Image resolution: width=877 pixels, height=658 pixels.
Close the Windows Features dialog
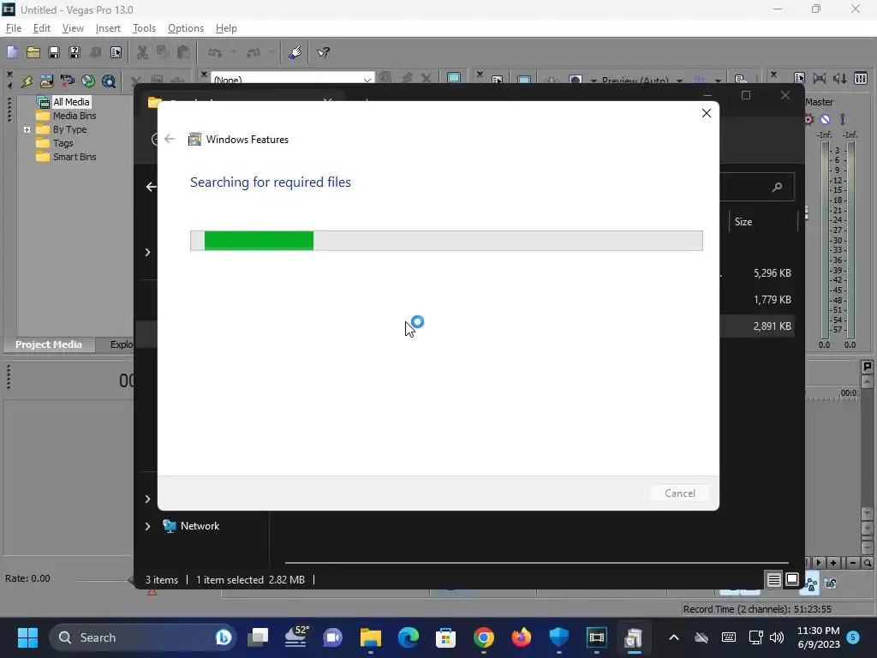pyautogui.click(x=707, y=113)
